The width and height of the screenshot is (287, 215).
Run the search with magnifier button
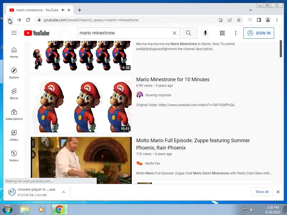[x=189, y=33]
